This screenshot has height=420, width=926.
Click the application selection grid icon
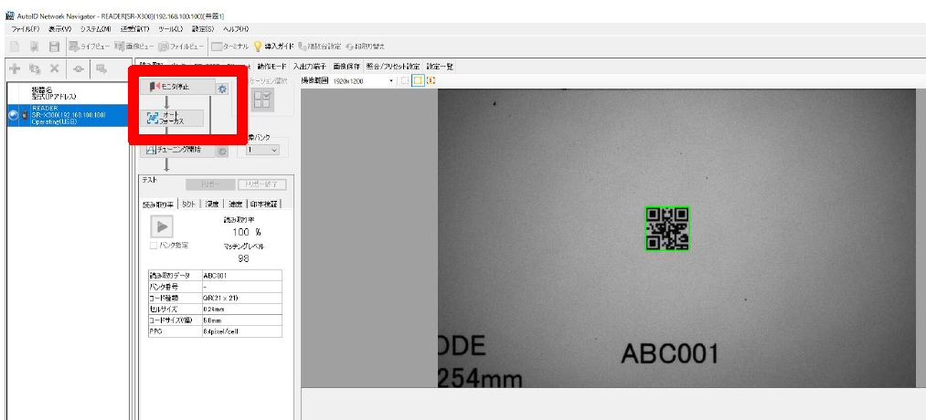tap(262, 100)
